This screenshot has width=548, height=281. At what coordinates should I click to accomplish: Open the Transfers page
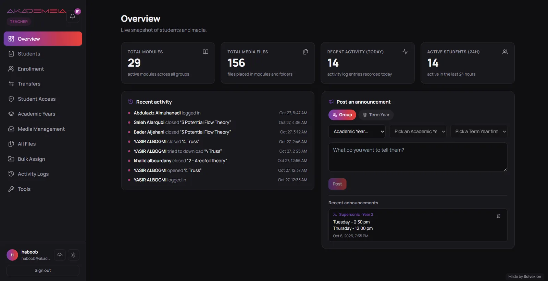[x=43, y=84]
